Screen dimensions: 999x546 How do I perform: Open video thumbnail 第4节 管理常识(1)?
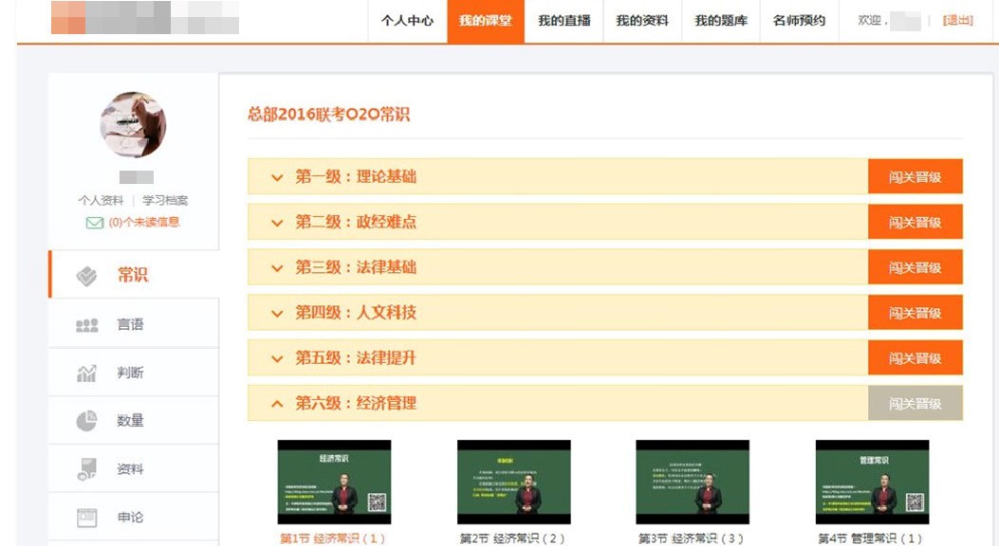(x=872, y=482)
